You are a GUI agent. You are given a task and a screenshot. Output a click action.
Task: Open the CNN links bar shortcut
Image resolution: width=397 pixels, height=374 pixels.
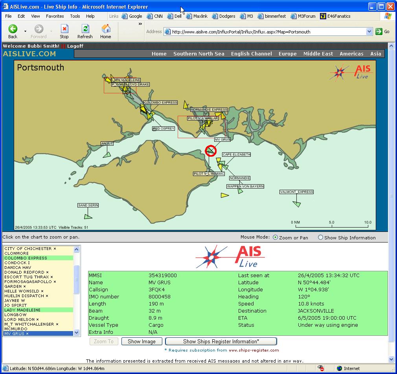155,16
